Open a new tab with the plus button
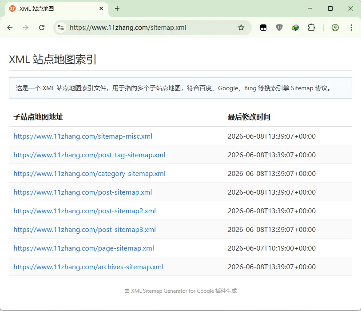The image size is (361, 311). pos(117,8)
